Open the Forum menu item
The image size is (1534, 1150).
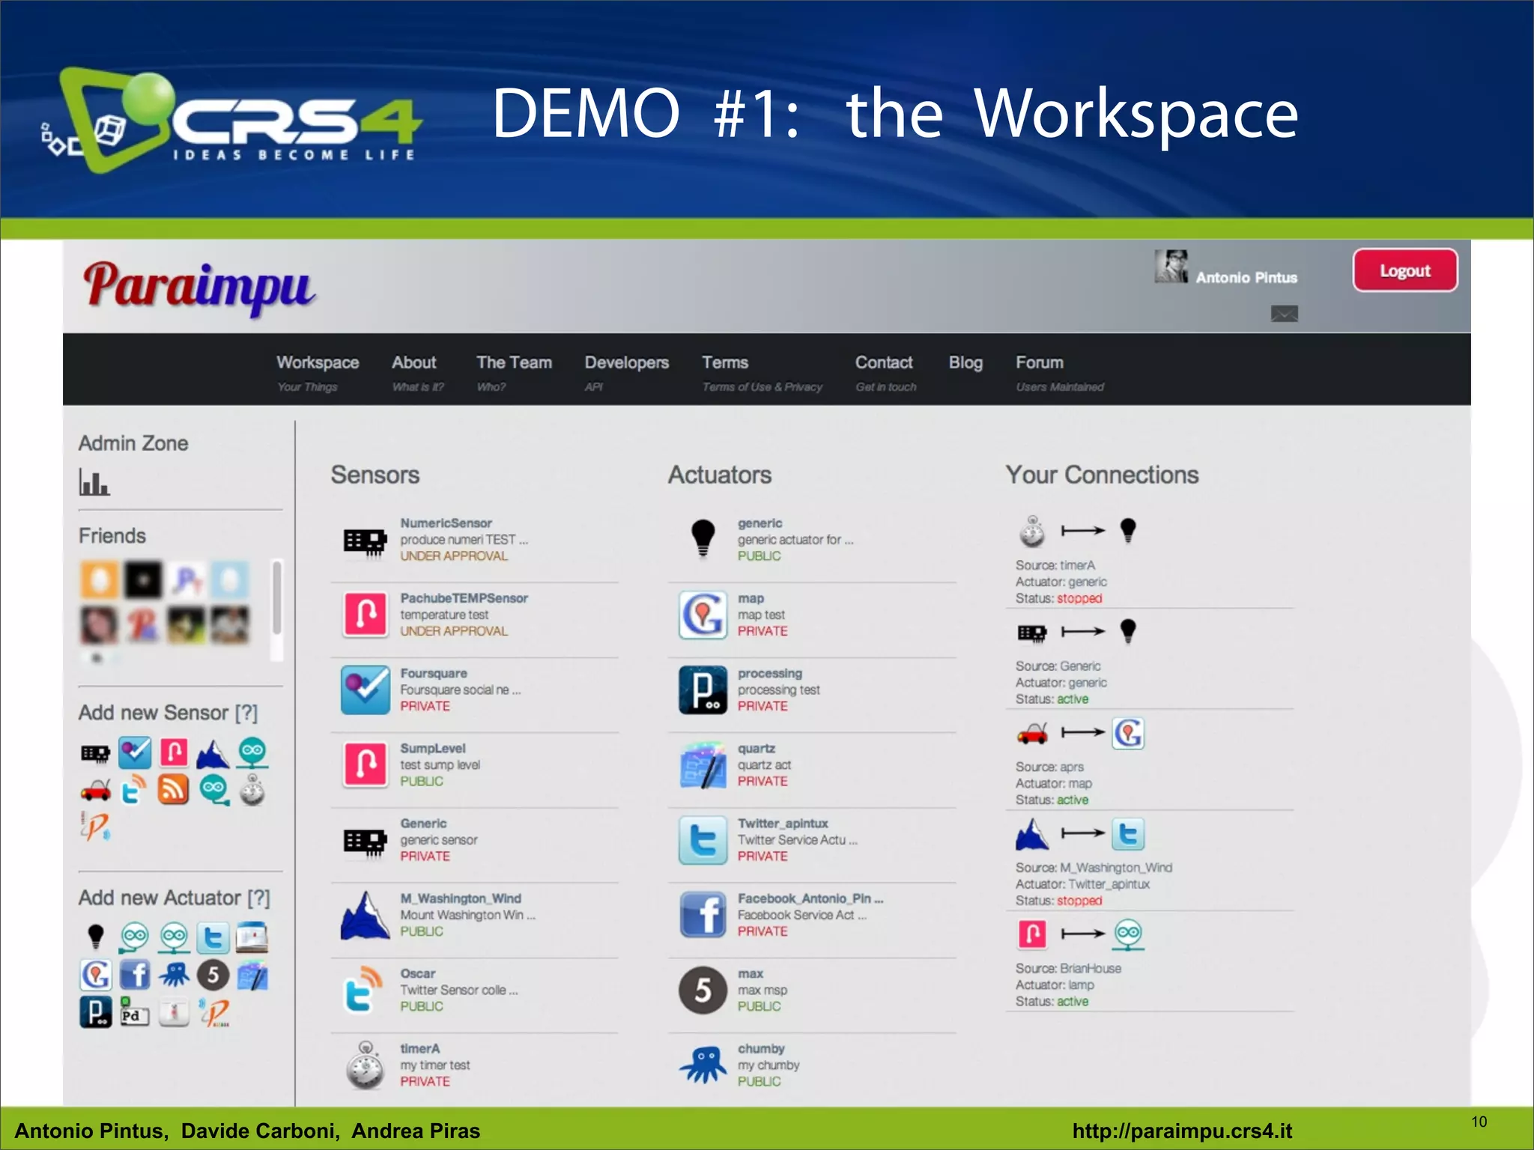1059,372
